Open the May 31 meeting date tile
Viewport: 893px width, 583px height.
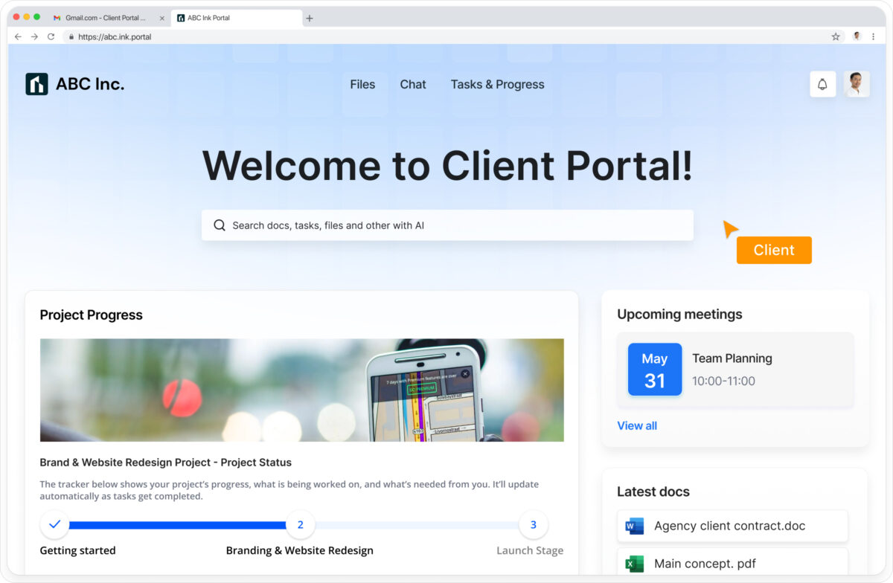[654, 369]
